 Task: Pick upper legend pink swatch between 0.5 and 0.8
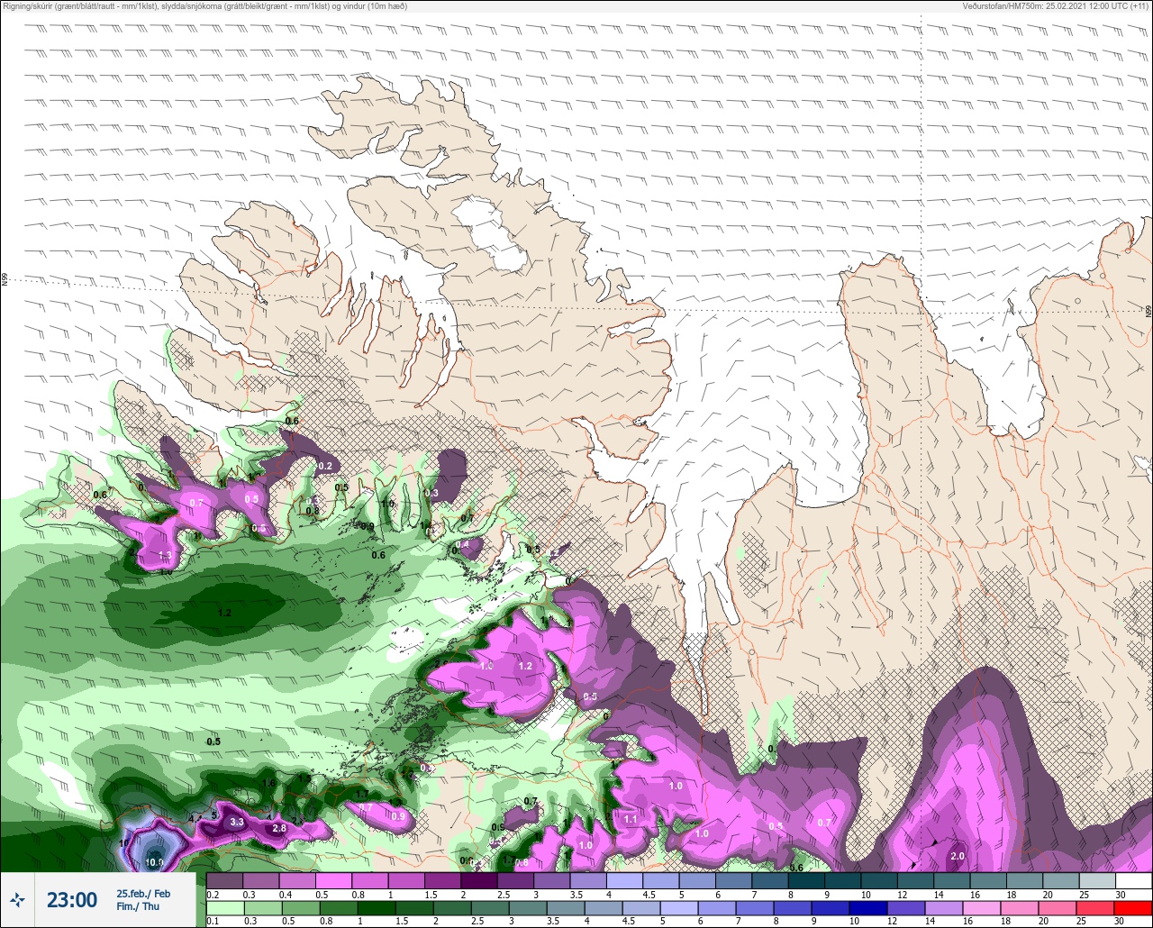(x=333, y=880)
